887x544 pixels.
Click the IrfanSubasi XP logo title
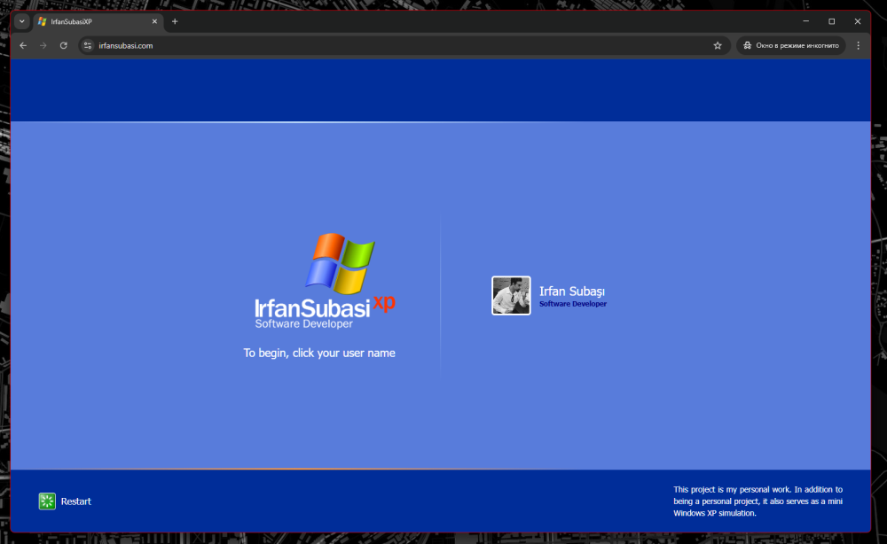point(325,308)
